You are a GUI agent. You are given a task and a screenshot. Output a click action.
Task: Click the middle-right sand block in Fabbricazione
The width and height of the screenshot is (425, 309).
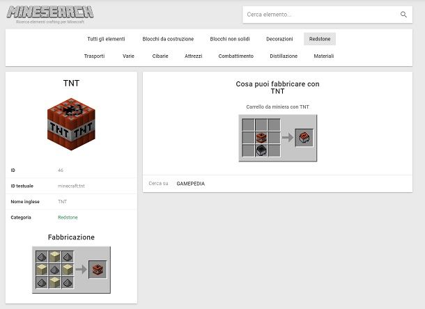[x=68, y=269]
